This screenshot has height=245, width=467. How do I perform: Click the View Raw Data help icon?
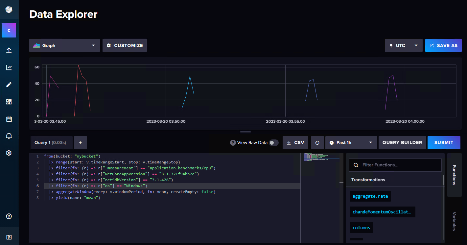(233, 143)
